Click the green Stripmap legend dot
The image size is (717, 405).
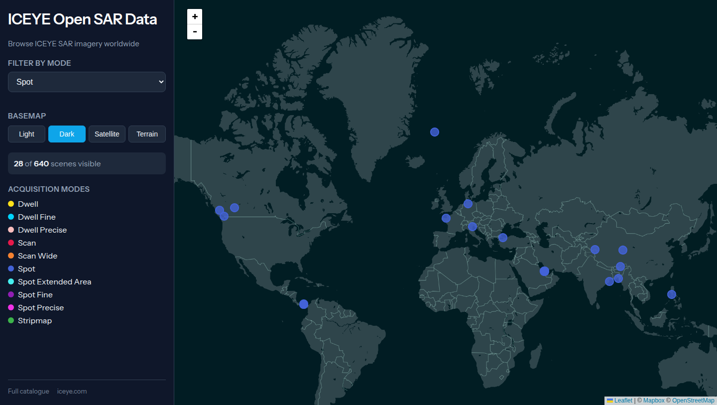pos(11,321)
